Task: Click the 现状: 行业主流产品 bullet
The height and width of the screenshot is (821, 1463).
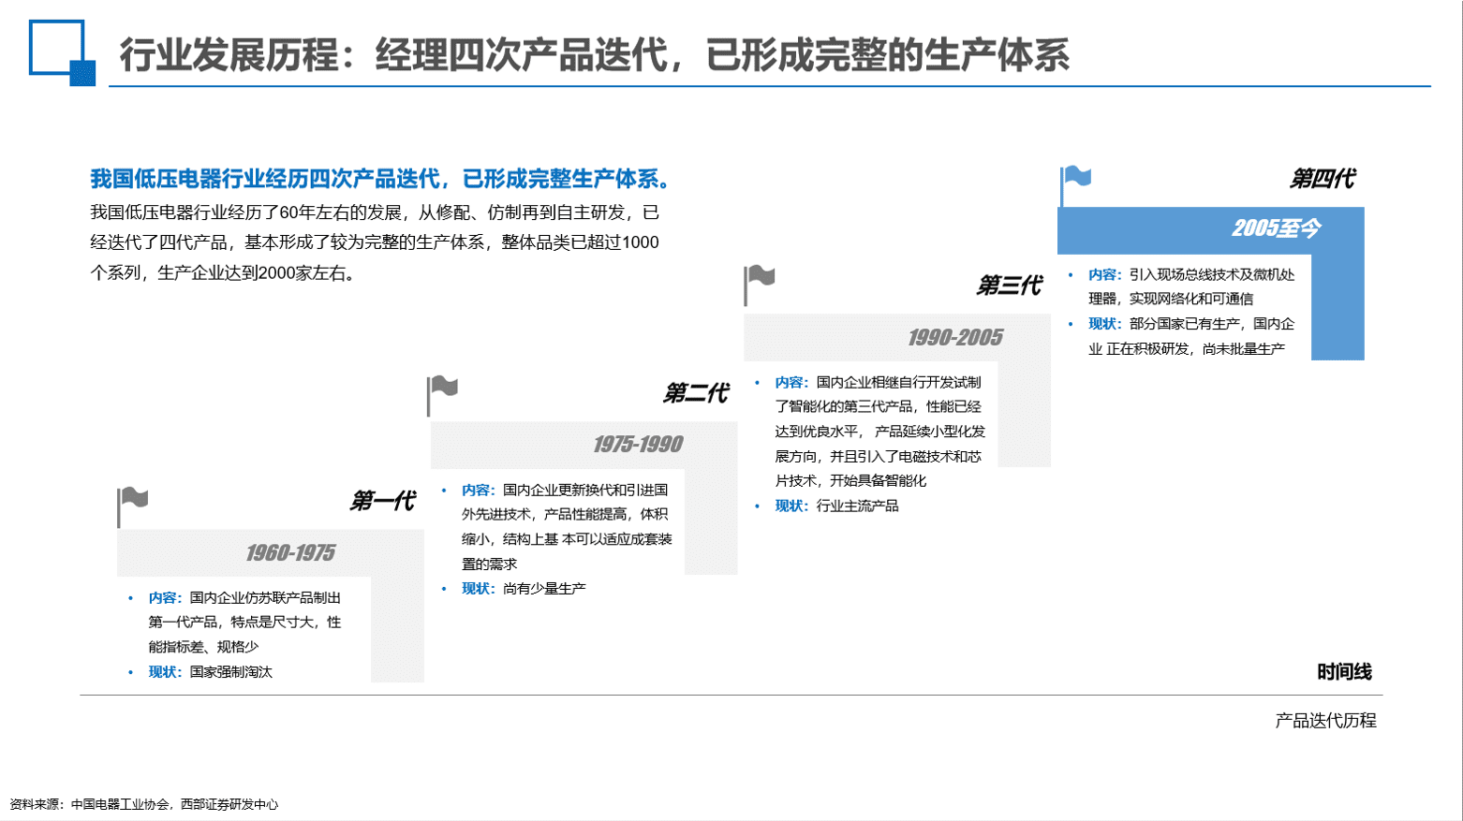Action: point(835,506)
